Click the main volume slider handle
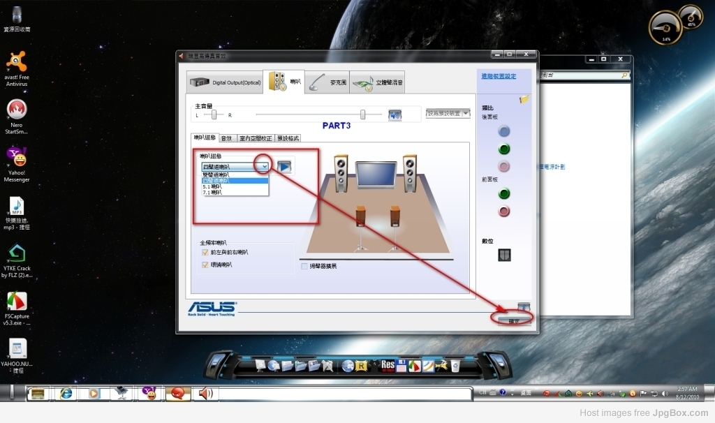 (363, 114)
